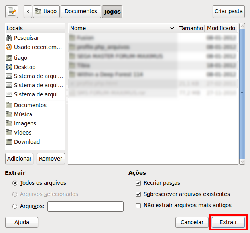Select second Sistema de arqui... drive
This screenshot has width=250, height=233.
click(35, 85)
